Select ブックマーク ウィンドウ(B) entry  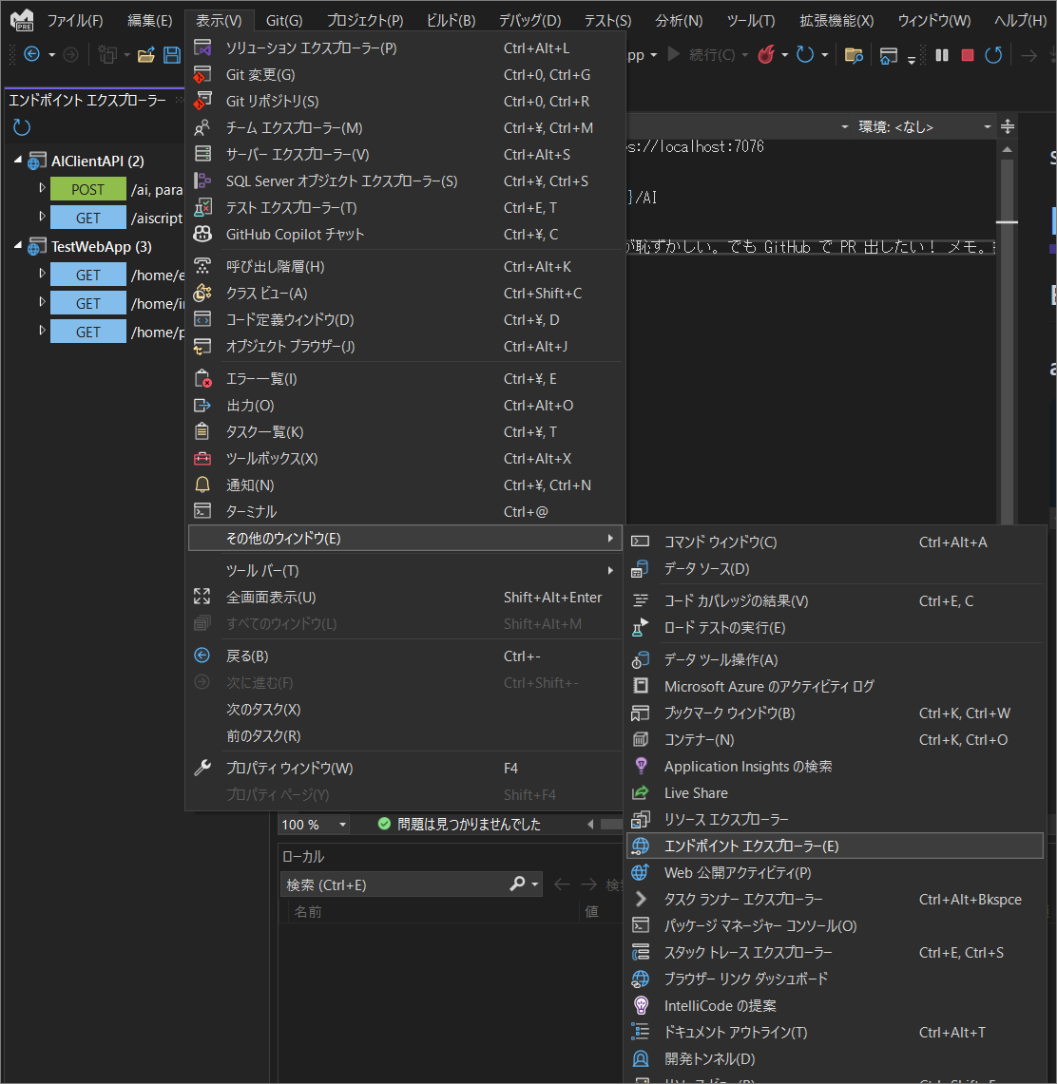835,713
